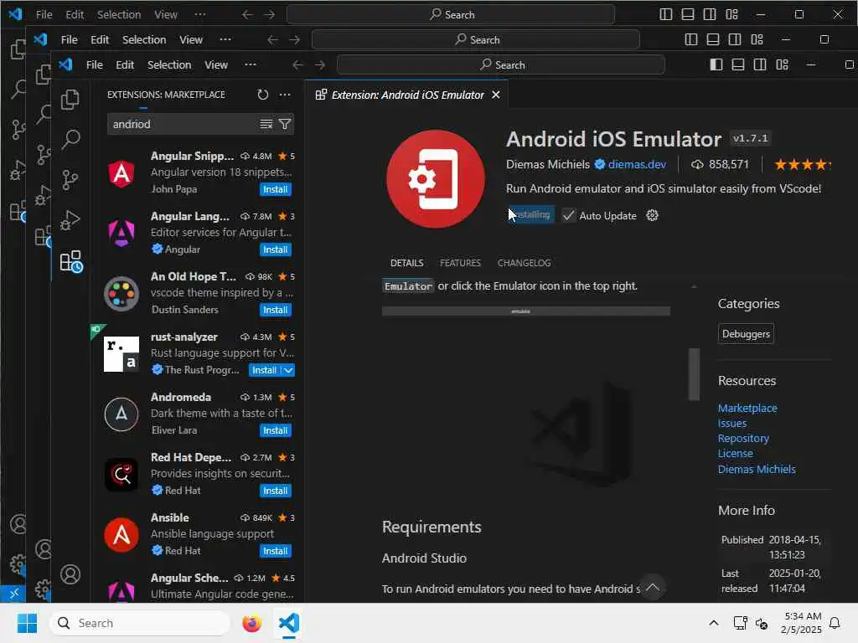Switch to the FEATURES tab

coord(460,263)
